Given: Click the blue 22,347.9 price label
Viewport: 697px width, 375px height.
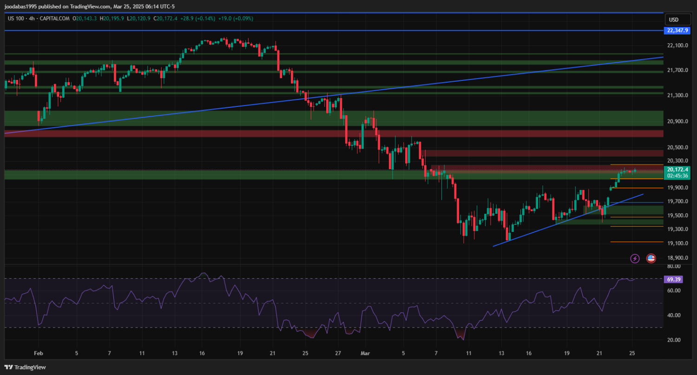Looking at the screenshot, I should click(x=677, y=30).
